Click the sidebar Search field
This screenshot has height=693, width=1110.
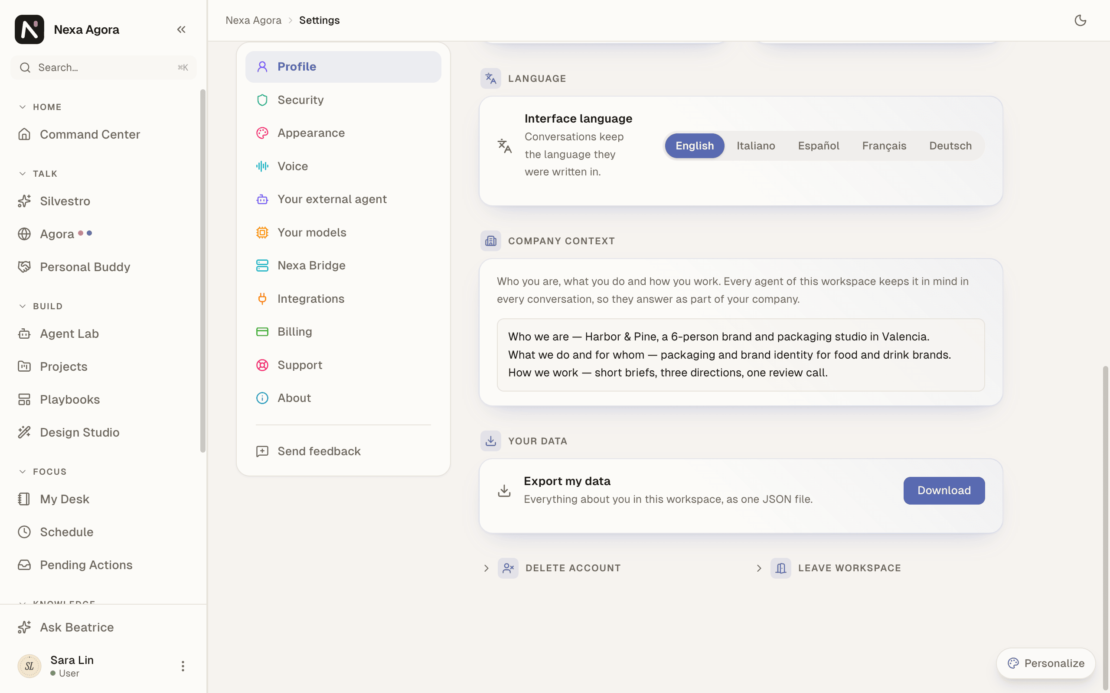[104, 68]
